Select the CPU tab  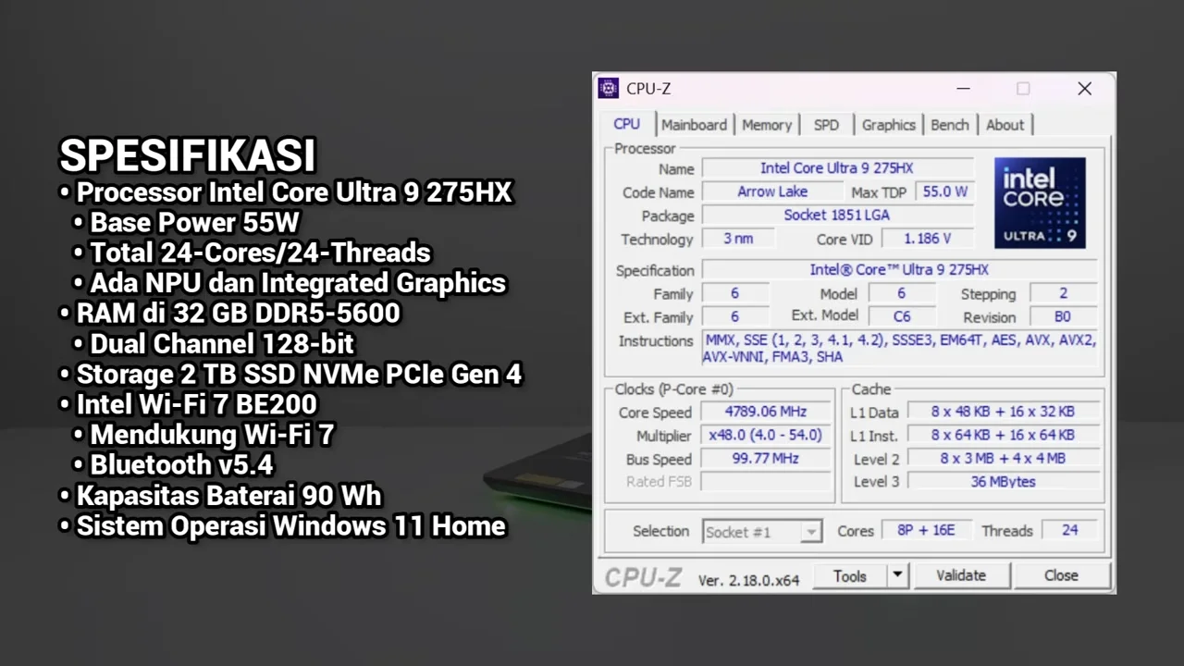pos(626,124)
